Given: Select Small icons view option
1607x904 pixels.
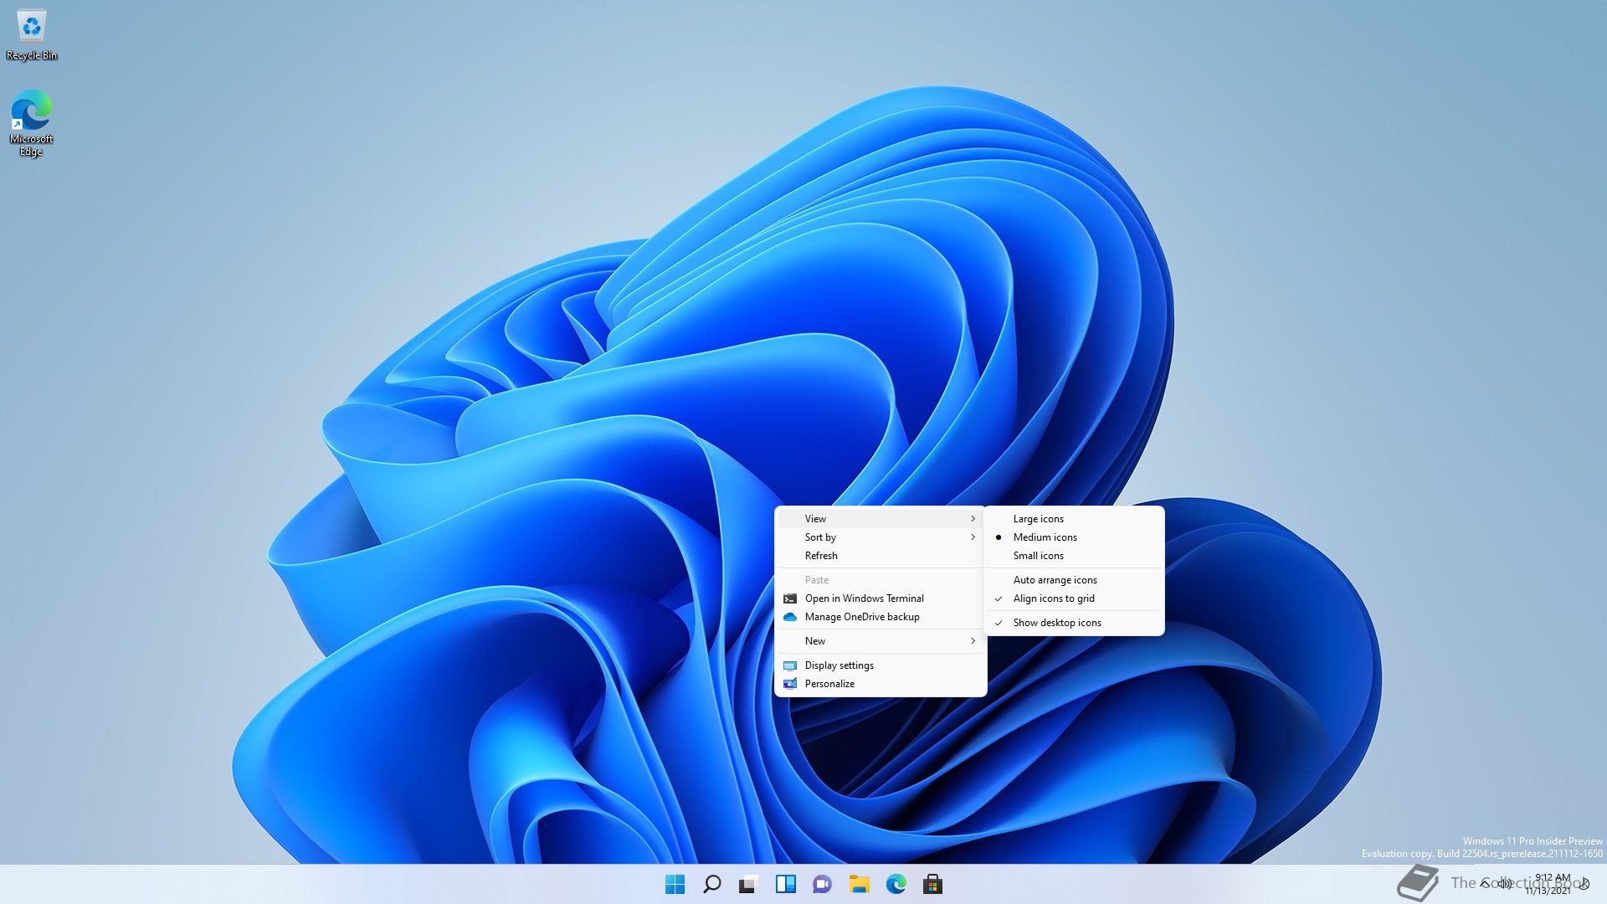Looking at the screenshot, I should (1075, 556).
